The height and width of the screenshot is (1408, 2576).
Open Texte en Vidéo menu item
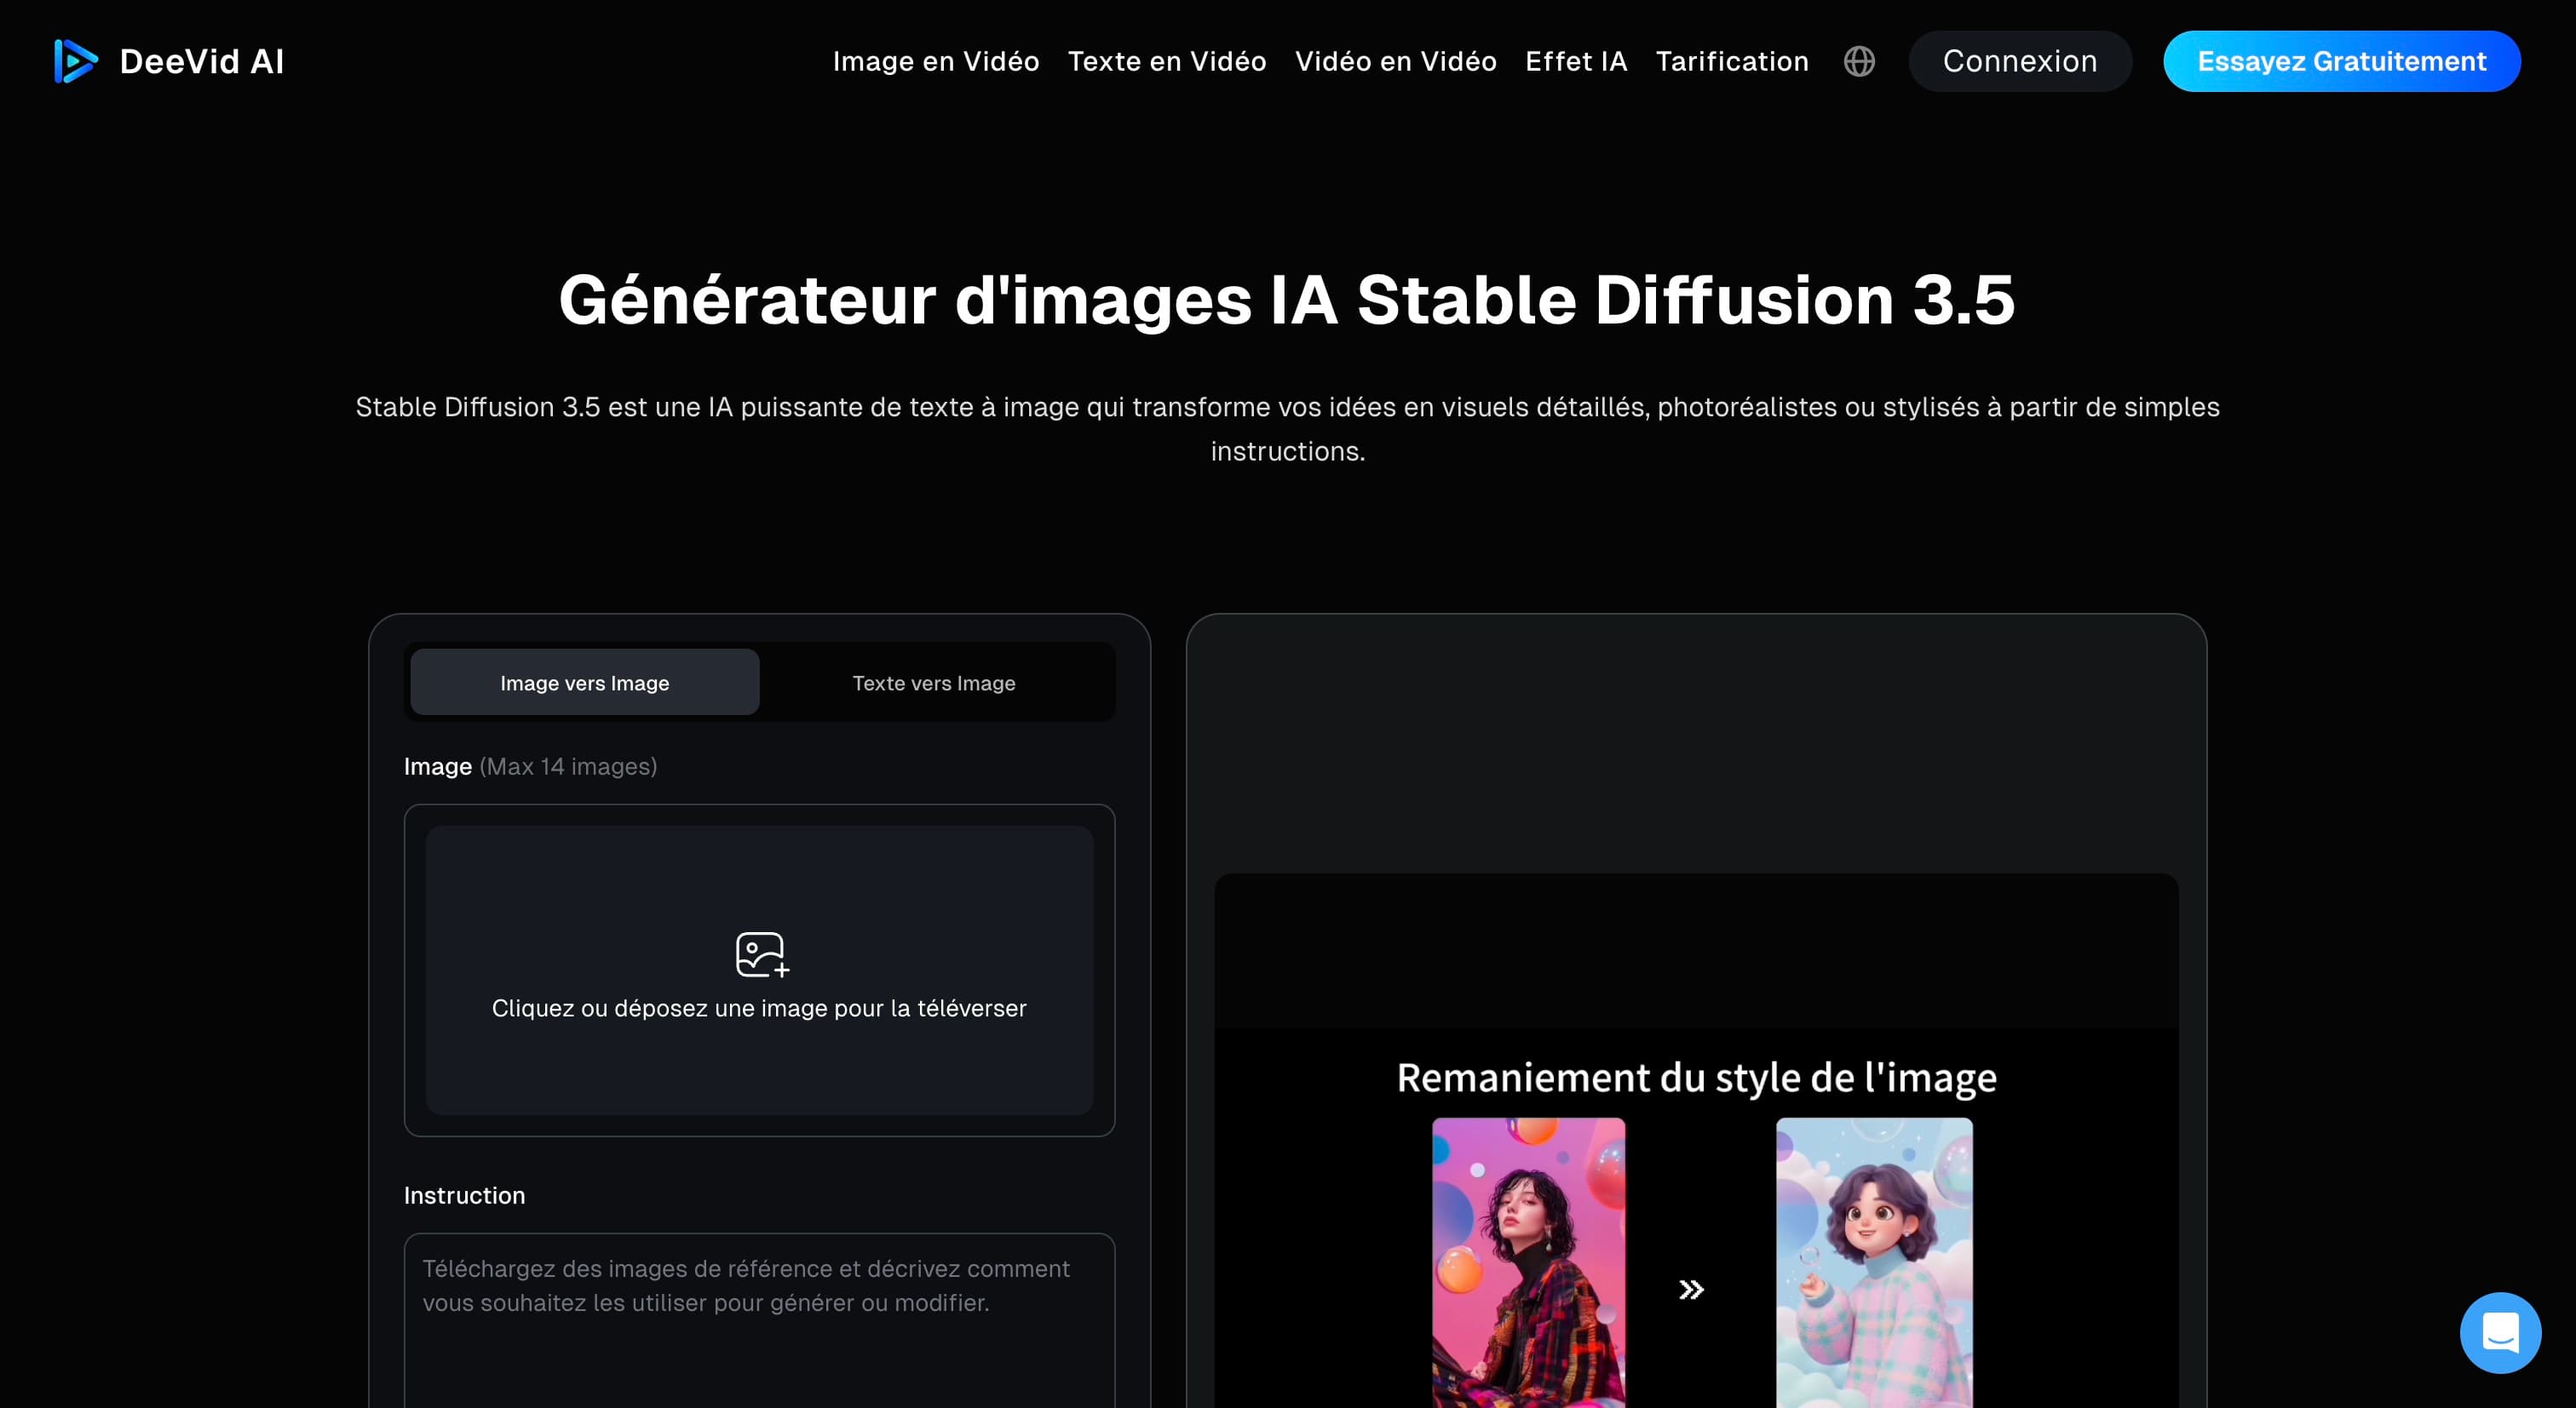pyautogui.click(x=1167, y=61)
